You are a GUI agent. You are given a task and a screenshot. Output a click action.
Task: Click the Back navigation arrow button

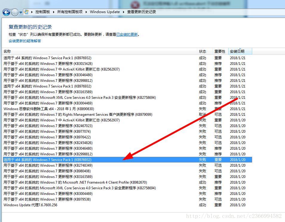coord(6,12)
